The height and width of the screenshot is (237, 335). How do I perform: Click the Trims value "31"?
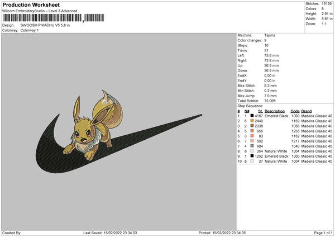(266, 50)
